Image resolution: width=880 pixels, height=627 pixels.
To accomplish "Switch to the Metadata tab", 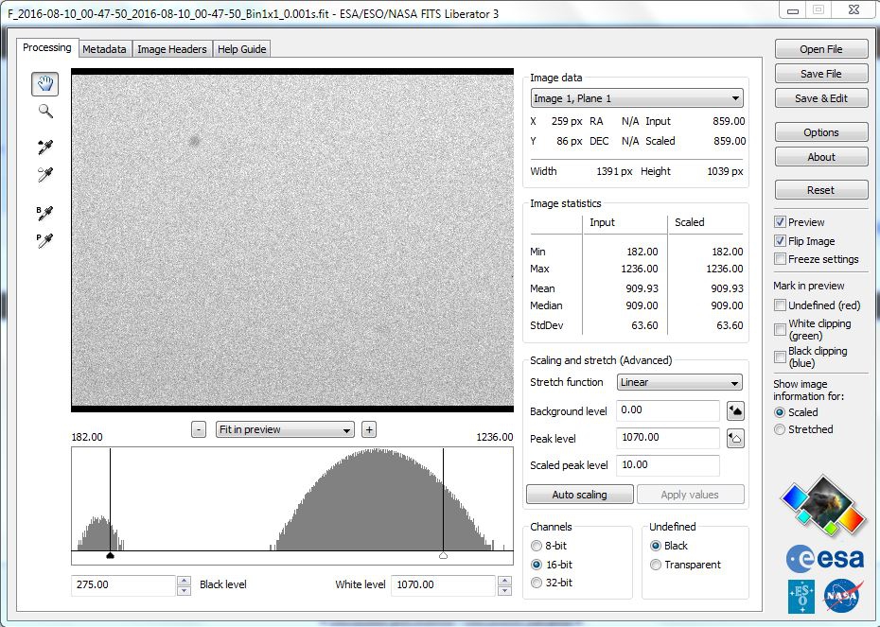I will point(104,49).
